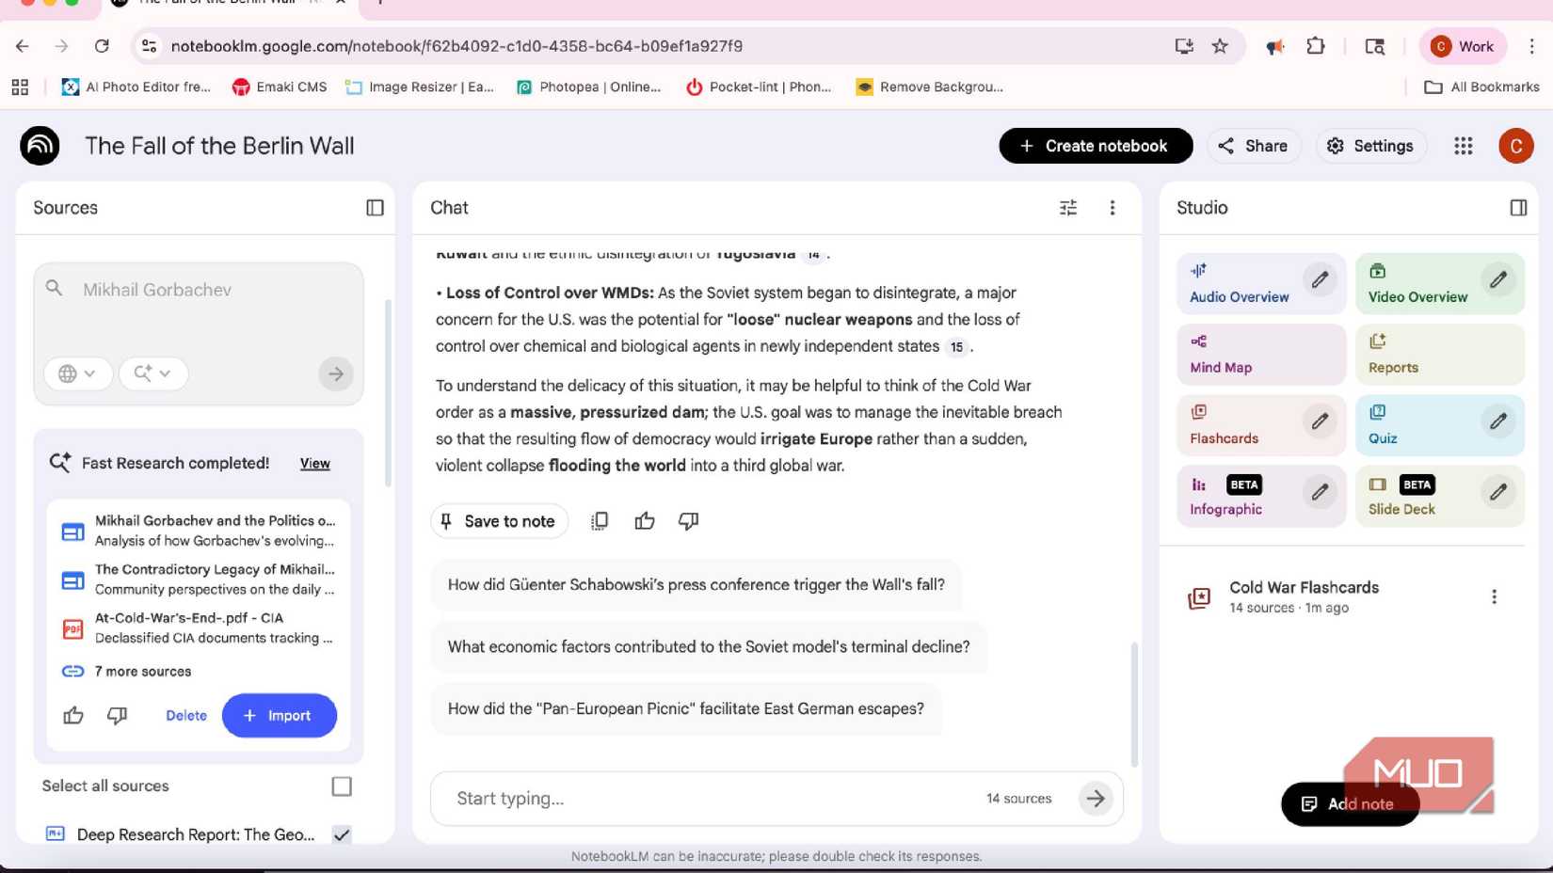Screen dimensions: 1553x873
Task: Expand the AI discovery chevron in search
Action: [152, 373]
